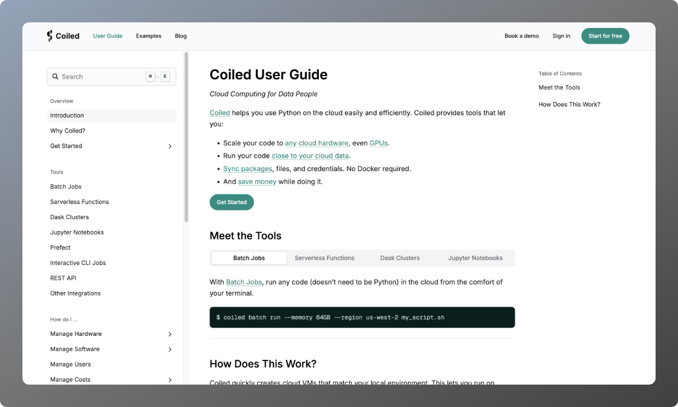Expand the Manage Hardware section

click(170, 334)
